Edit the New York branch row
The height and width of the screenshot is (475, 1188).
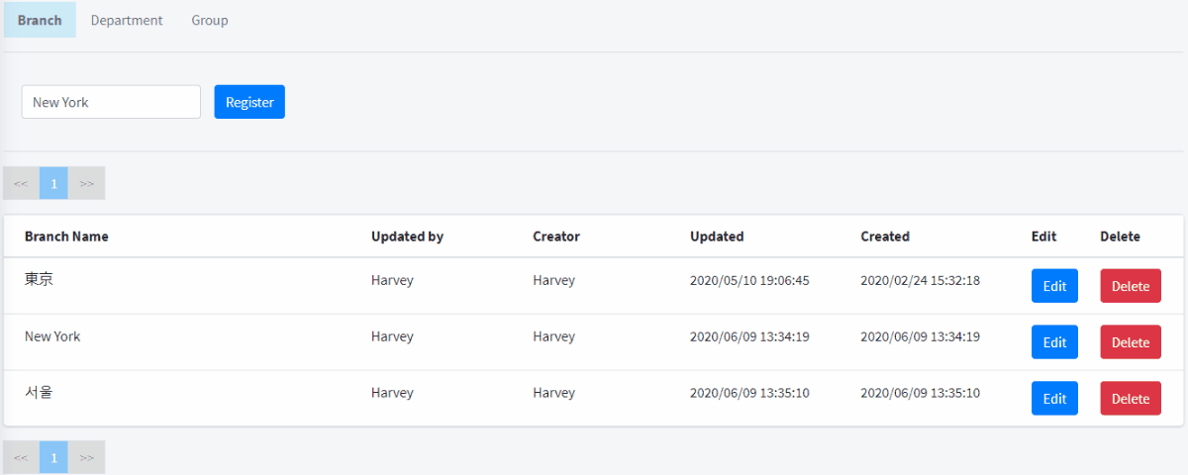click(1054, 342)
